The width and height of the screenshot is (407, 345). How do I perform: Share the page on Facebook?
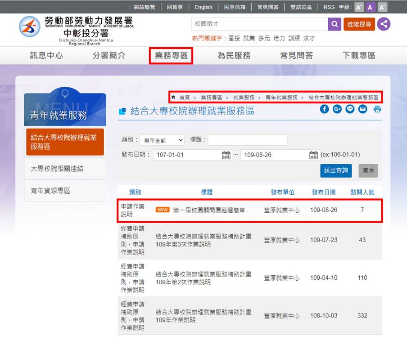click(324, 109)
